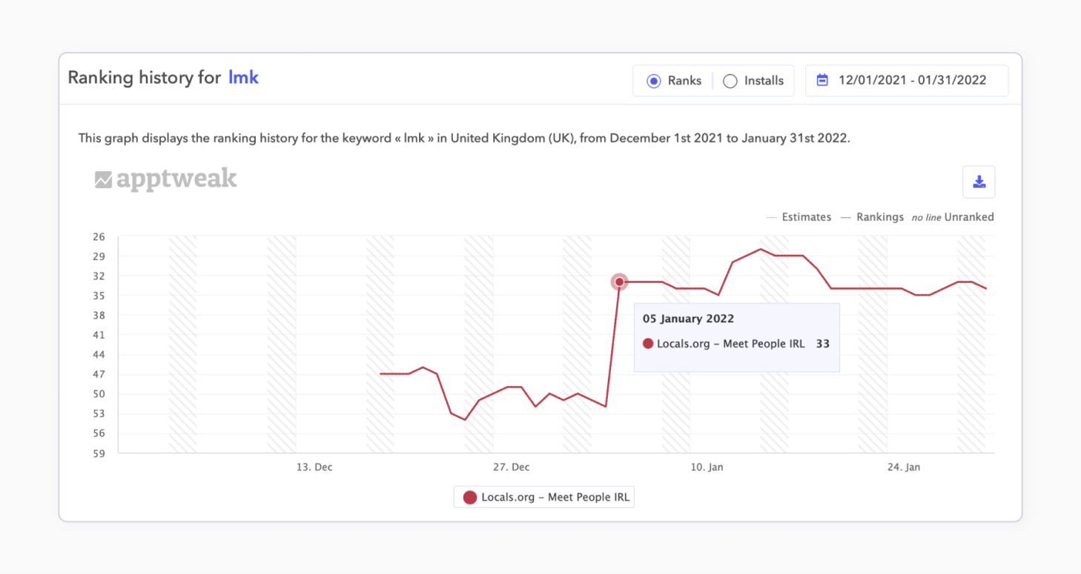Viewport: 1081px width, 574px height.
Task: Click the AppTweak logo watermark
Action: tap(166, 179)
